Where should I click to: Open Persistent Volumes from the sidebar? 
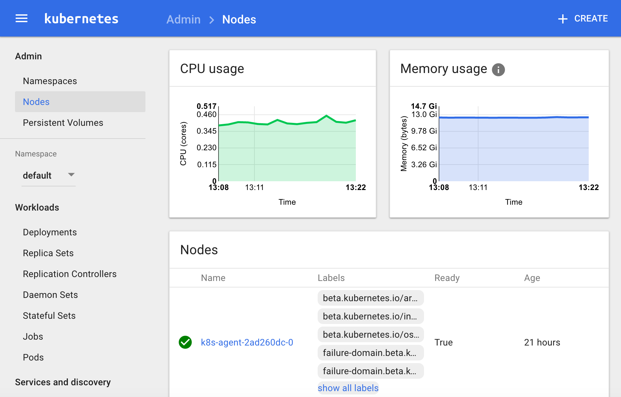coord(63,123)
